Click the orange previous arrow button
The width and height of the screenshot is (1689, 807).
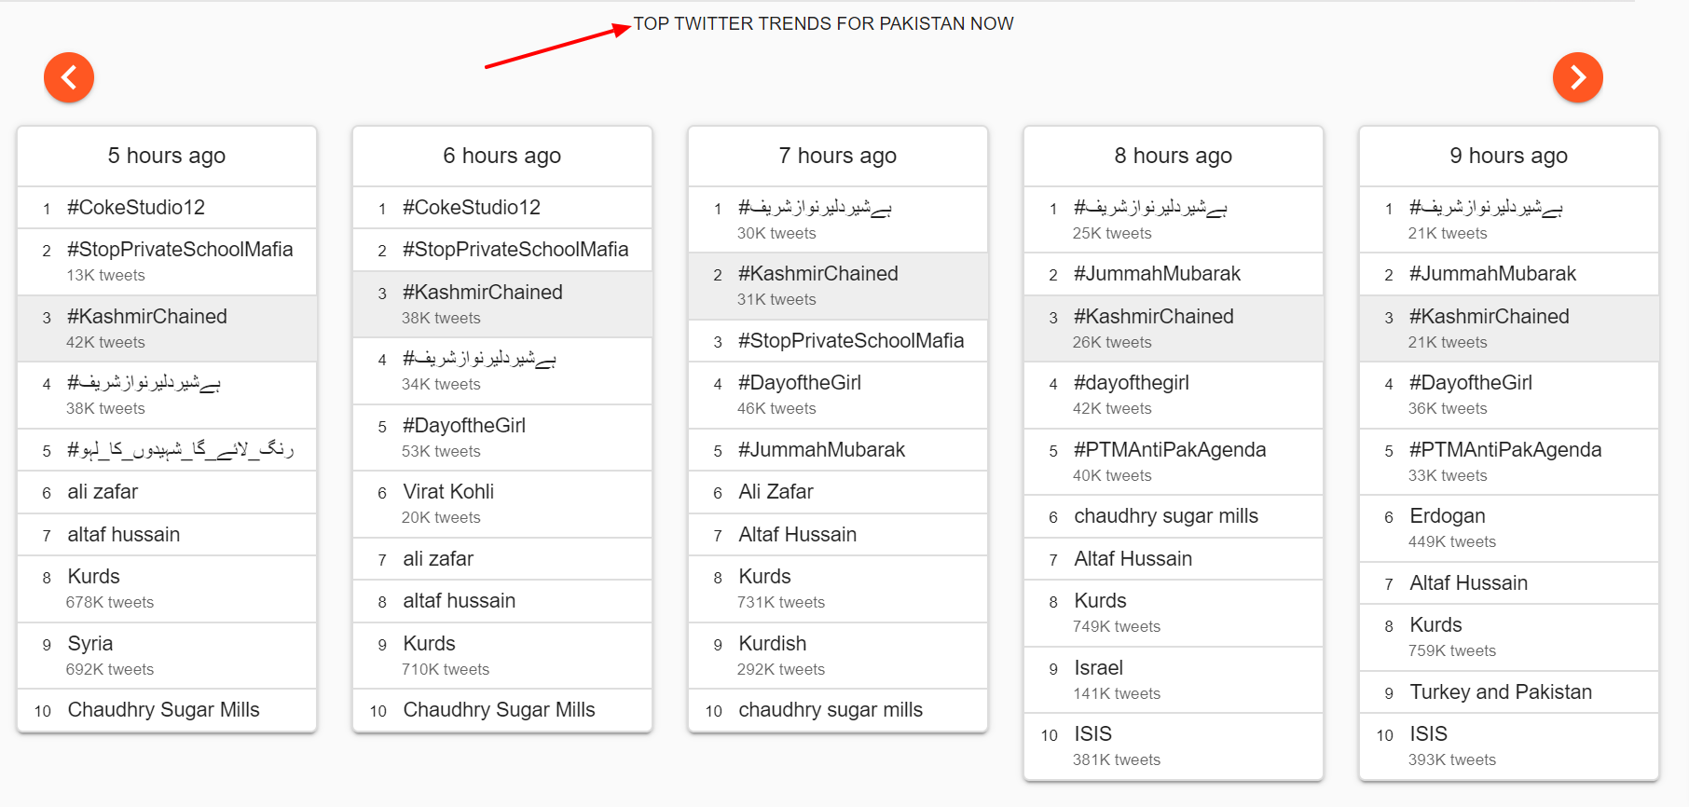pyautogui.click(x=69, y=77)
